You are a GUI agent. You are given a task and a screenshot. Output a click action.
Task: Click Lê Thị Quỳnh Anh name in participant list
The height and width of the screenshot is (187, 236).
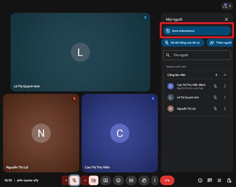click(188, 98)
